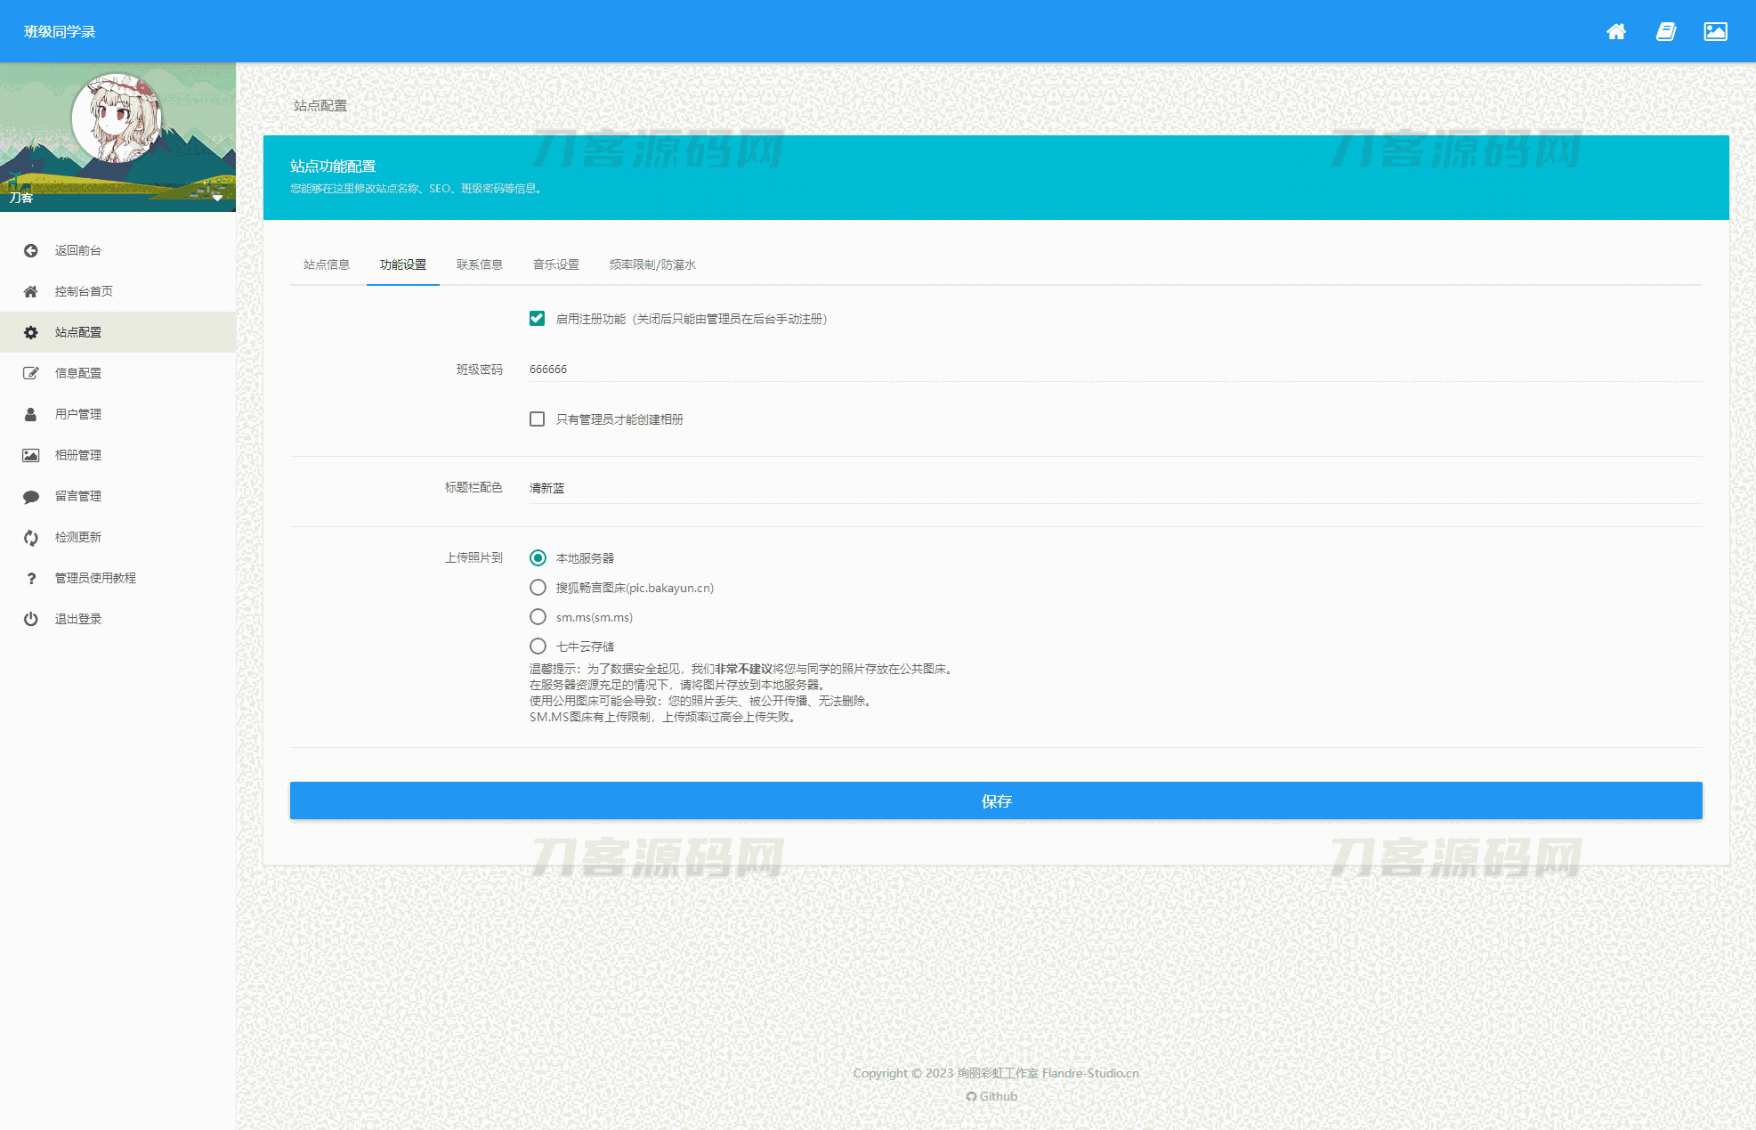Click the user icon for 用户管理
This screenshot has height=1130, width=1756.
tap(31, 414)
